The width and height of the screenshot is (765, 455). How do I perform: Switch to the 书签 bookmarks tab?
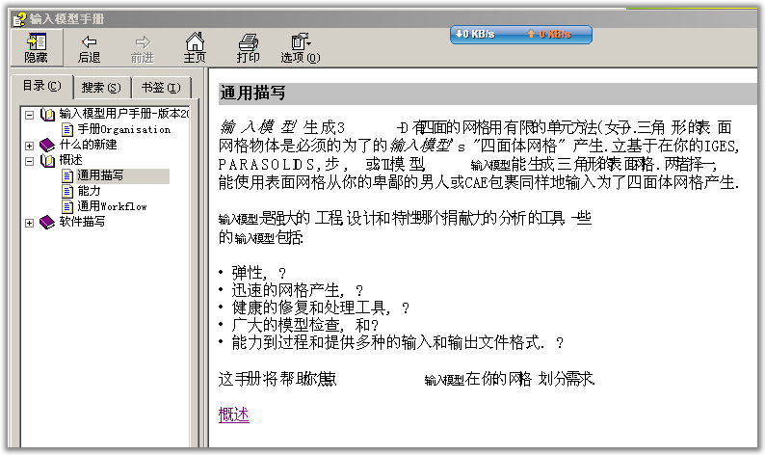point(161,88)
